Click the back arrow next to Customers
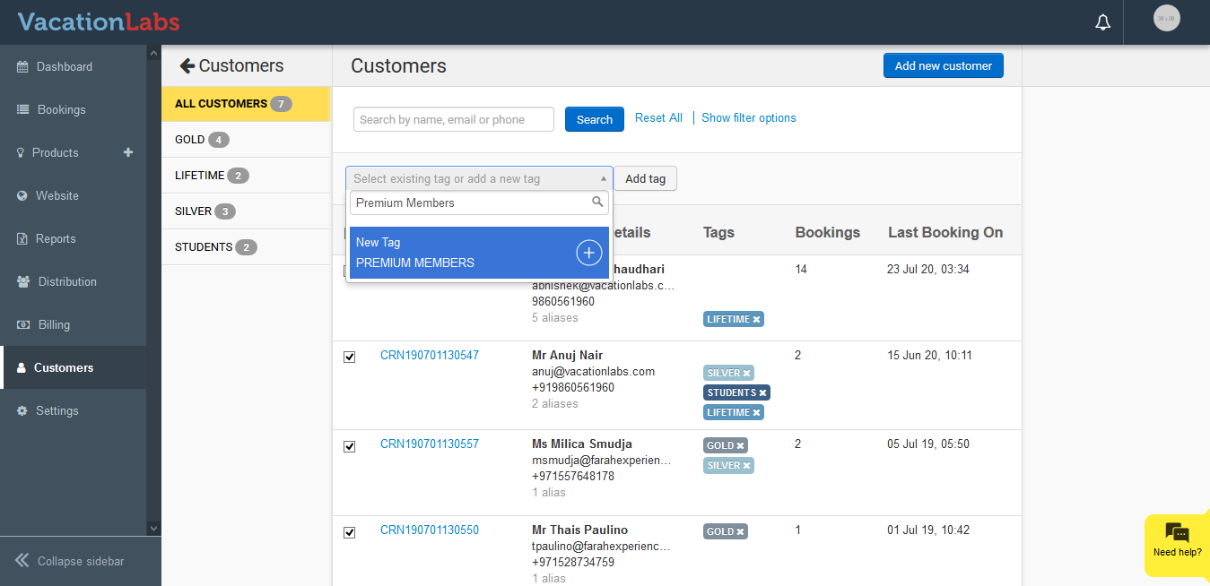This screenshot has height=586, width=1210. (187, 65)
